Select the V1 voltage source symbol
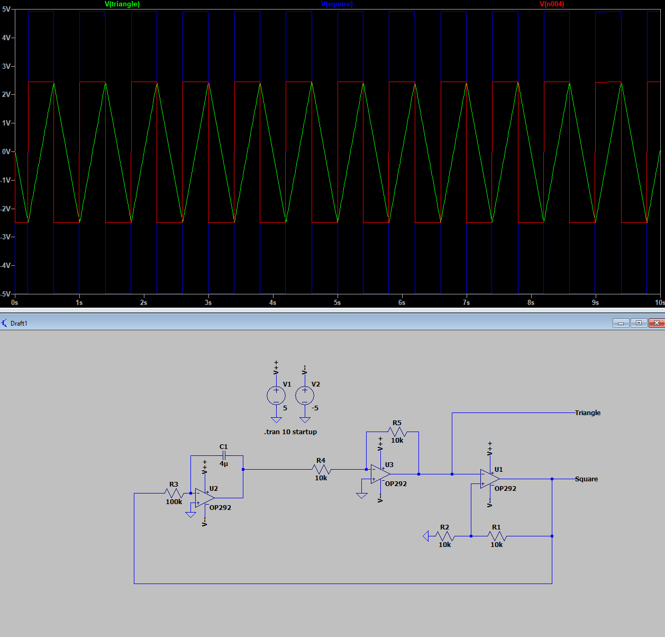 (x=276, y=394)
